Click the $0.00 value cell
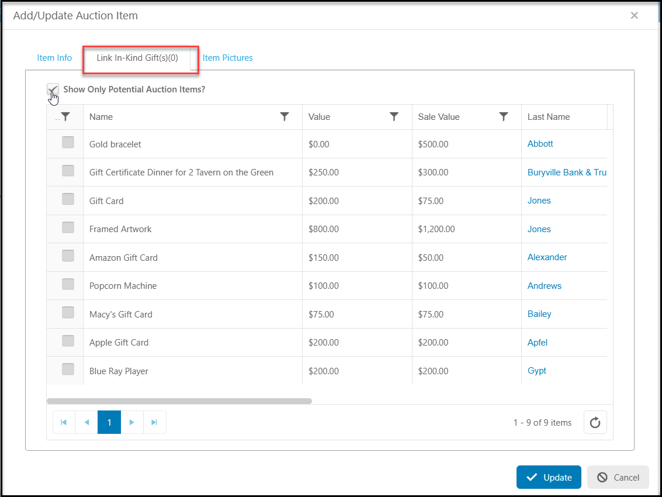Image resolution: width=662 pixels, height=497 pixels. [x=357, y=144]
